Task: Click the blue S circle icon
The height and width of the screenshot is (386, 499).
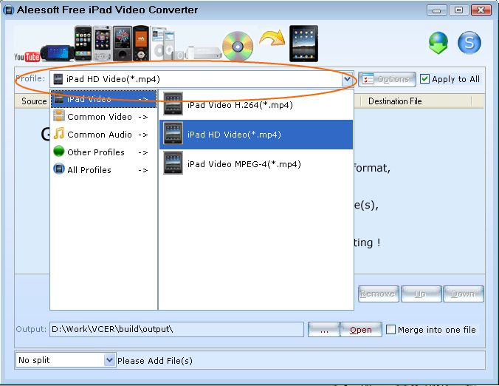Action: (x=469, y=42)
